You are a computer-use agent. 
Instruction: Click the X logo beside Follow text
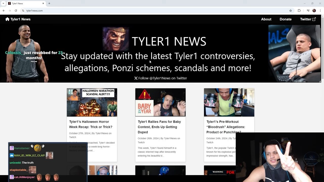pyautogui.click(x=136, y=78)
